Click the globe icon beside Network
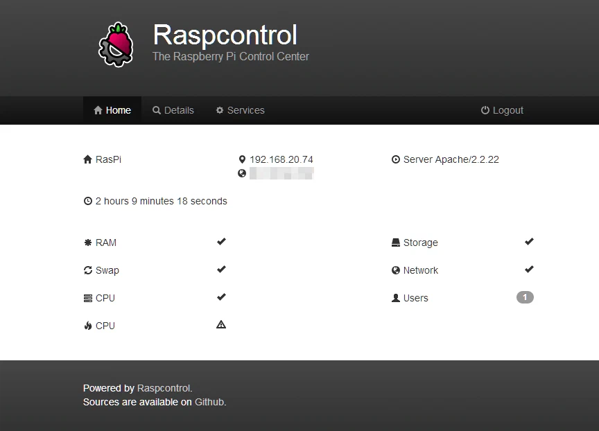This screenshot has height=431, width=599. pos(396,270)
